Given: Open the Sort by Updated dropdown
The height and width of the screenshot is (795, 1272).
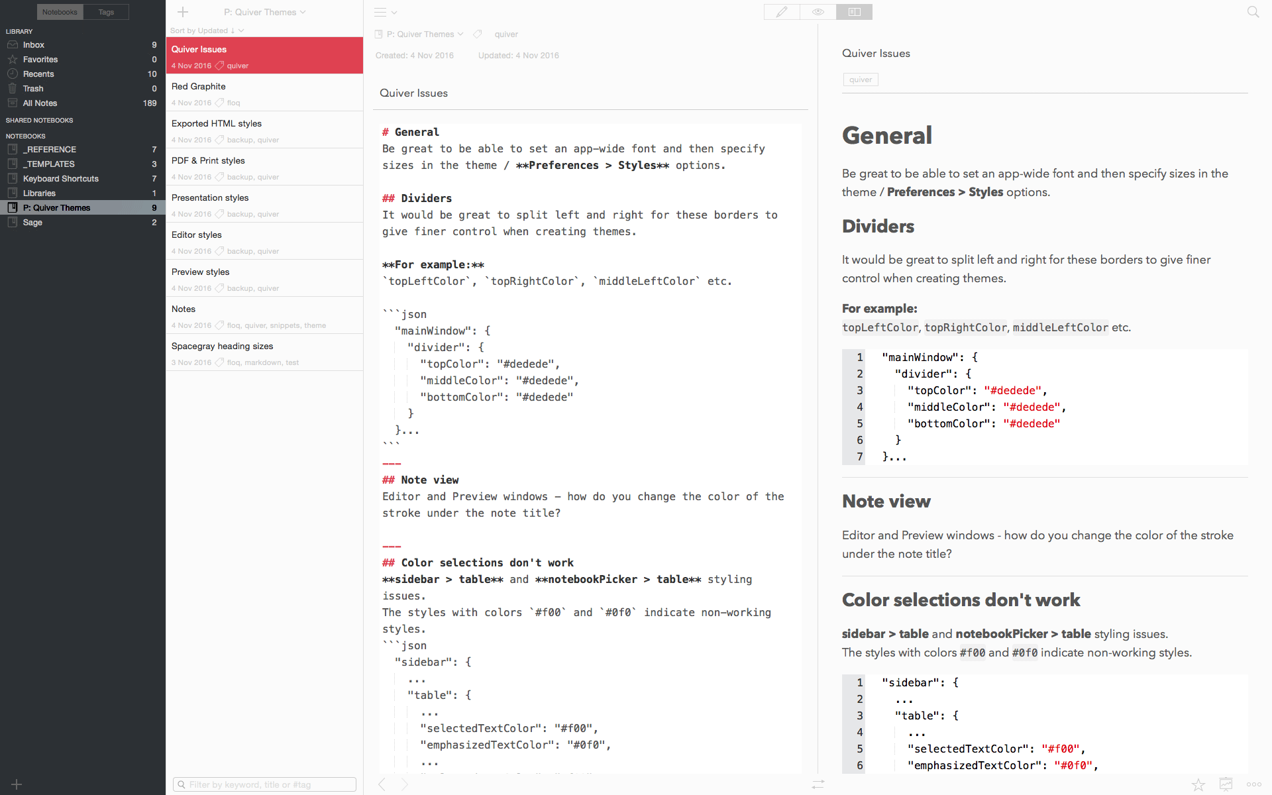Looking at the screenshot, I should point(207,30).
